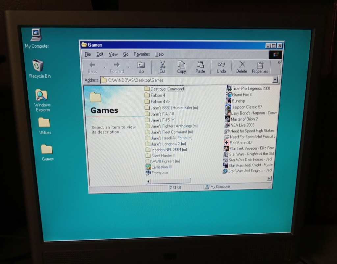Open the Back history dropdown arrow
The image size is (337, 264).
[x=105, y=68]
